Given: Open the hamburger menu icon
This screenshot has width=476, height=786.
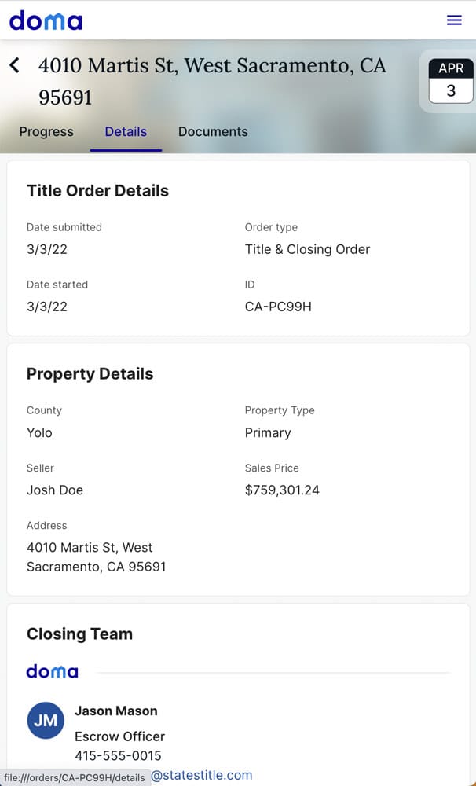Looking at the screenshot, I should pyautogui.click(x=454, y=20).
